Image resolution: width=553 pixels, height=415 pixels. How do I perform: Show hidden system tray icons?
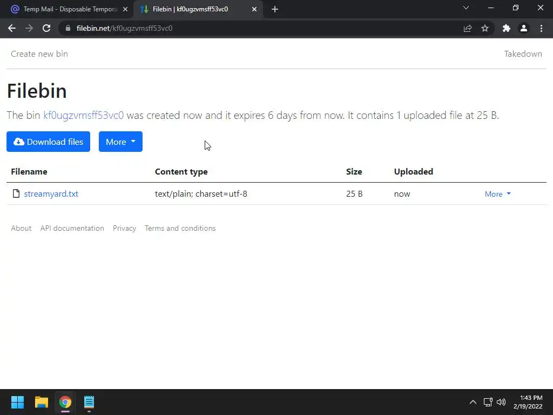(x=473, y=402)
